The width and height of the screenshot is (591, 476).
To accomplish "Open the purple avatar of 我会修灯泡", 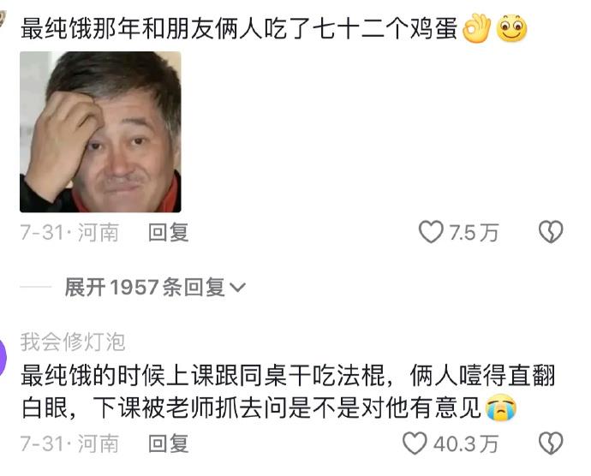I will click(3, 357).
